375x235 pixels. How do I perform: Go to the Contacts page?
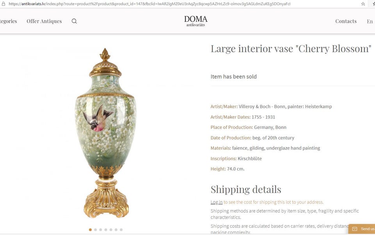tap(346, 21)
